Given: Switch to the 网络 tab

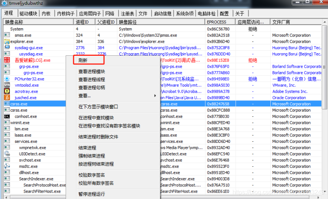Looking at the screenshot, I should coord(110,14).
